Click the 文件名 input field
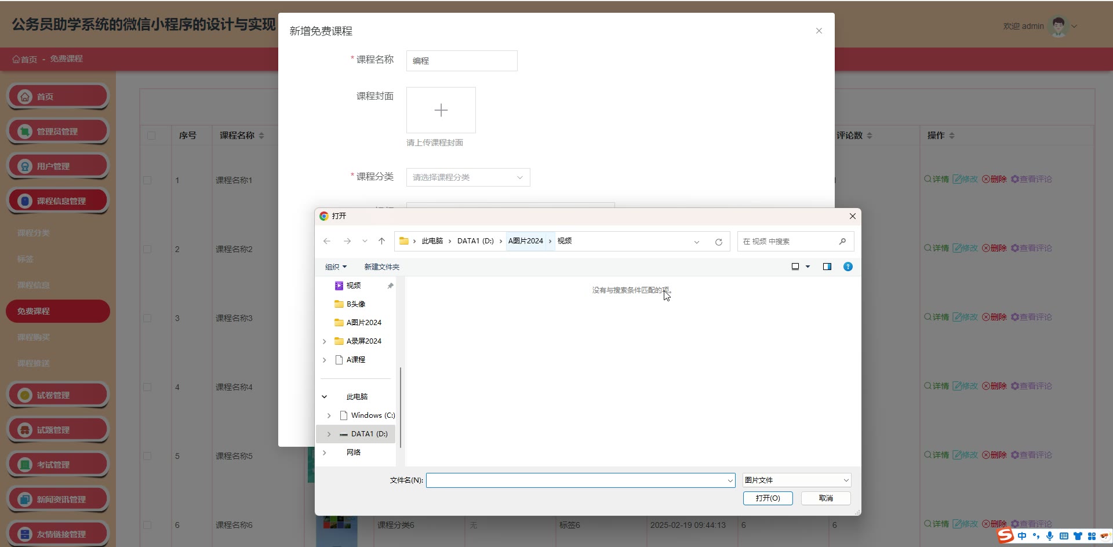 tap(577, 480)
